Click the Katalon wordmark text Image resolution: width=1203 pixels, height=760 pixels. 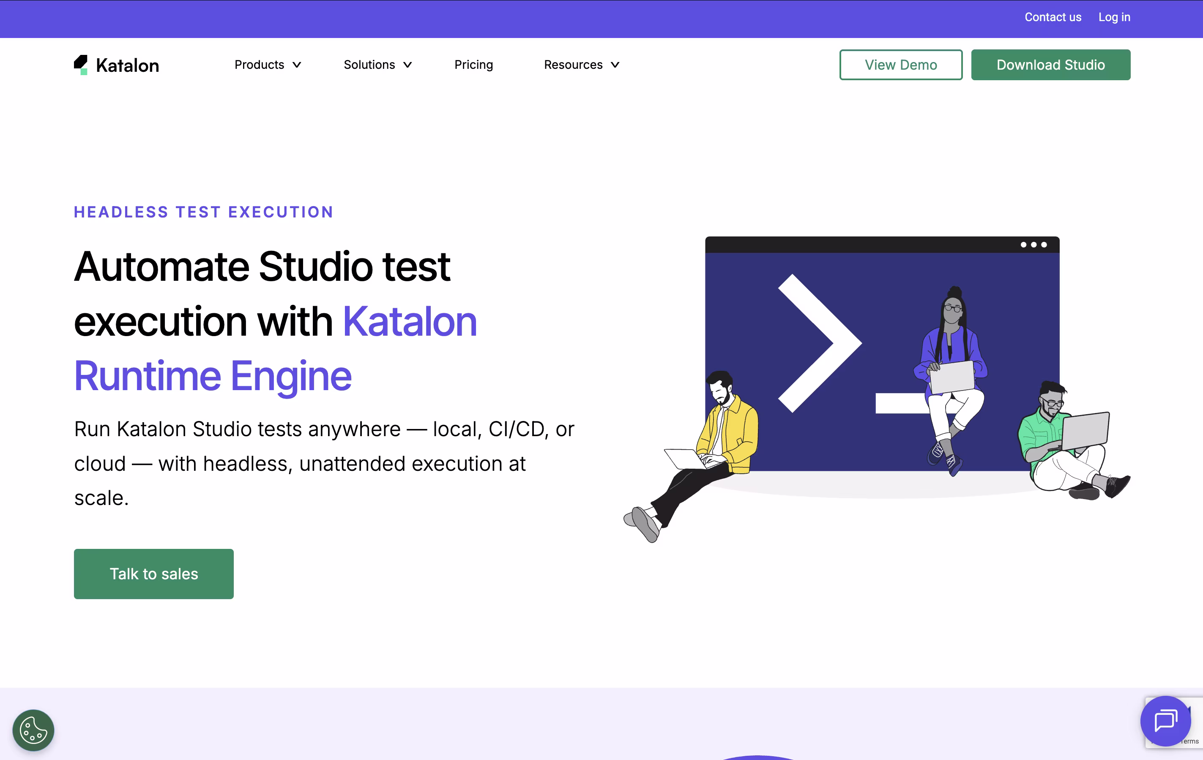pos(127,65)
